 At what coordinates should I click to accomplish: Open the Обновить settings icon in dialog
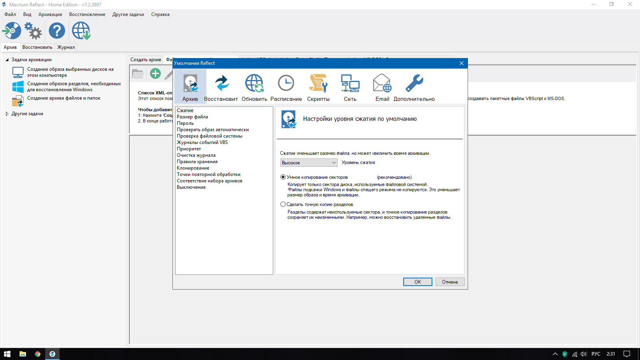pos(254,87)
